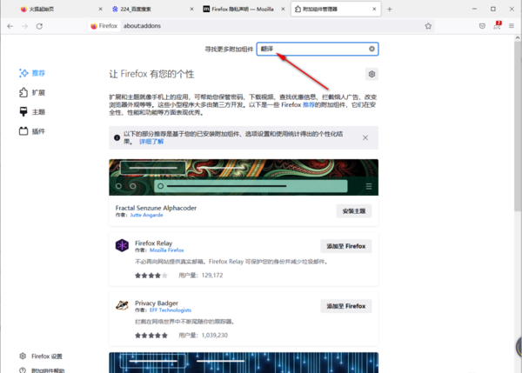Screen dimensions: 522x373
Task: Close the 224_百度搜索 tab
Action: pos(191,9)
